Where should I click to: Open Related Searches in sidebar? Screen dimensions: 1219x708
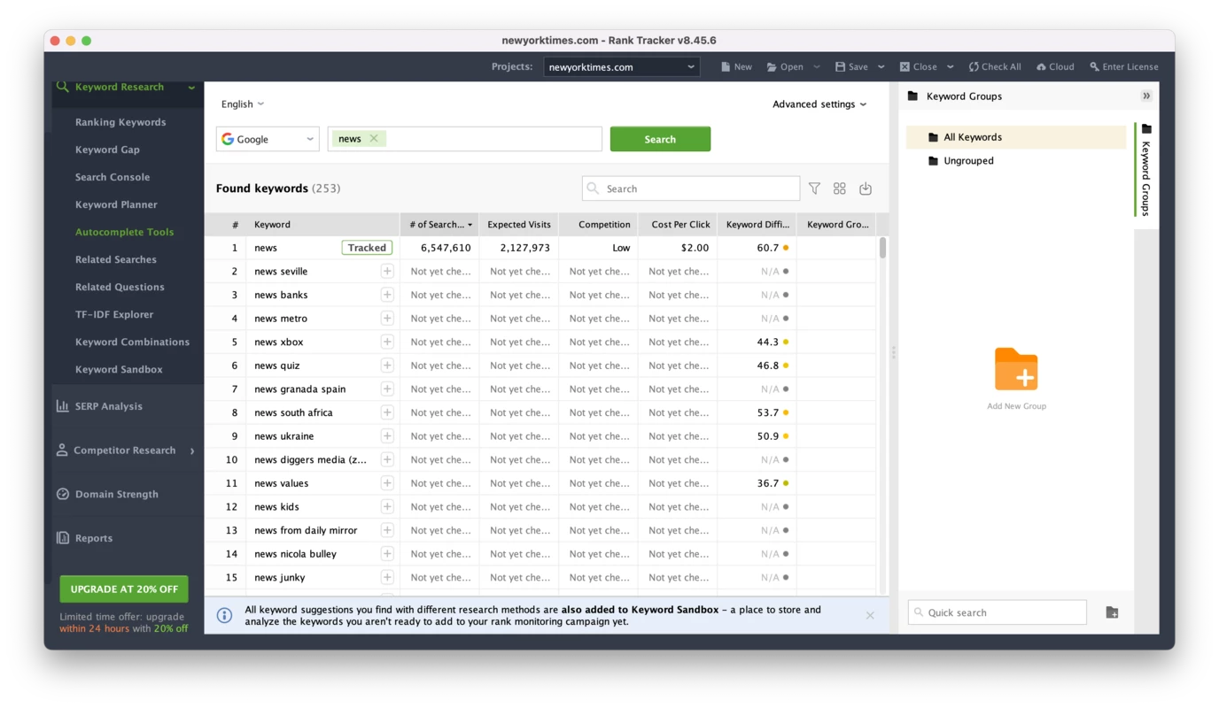tap(116, 259)
